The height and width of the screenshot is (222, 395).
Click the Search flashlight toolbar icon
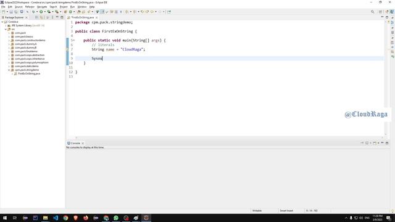89,12
